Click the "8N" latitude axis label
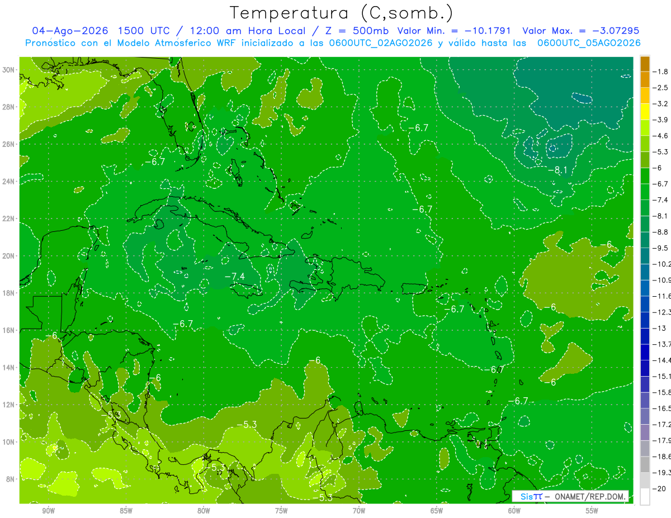Screen dimensions: 671x518 click(x=11, y=479)
